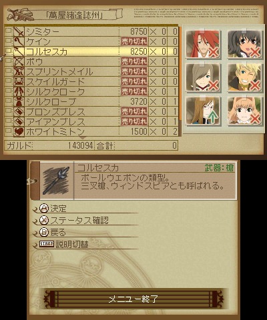The image size is (267, 320).
Task: Tick the checkbox for シルクローブ
Action: coord(9,100)
